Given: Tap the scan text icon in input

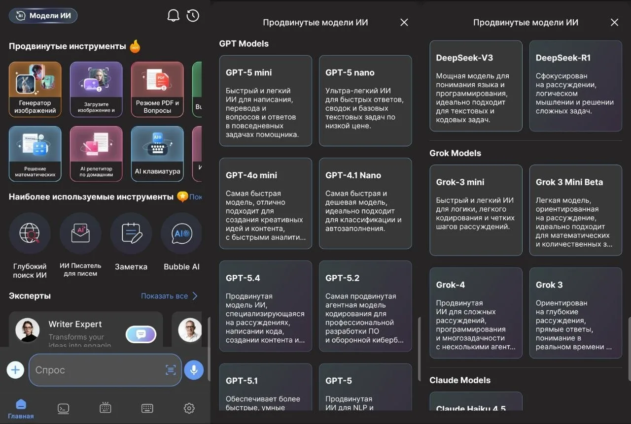Looking at the screenshot, I should click(x=171, y=370).
